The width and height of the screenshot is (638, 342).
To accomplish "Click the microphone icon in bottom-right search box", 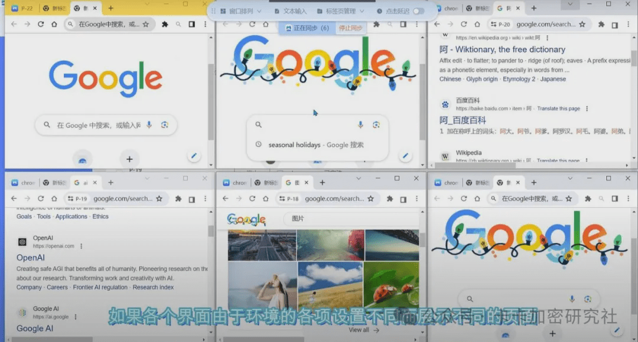I will click(572, 299).
